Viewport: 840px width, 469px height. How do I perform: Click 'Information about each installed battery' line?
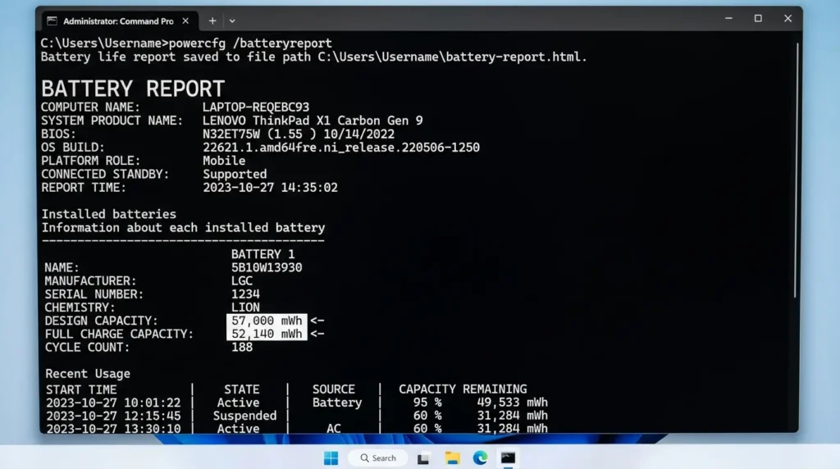pos(183,228)
